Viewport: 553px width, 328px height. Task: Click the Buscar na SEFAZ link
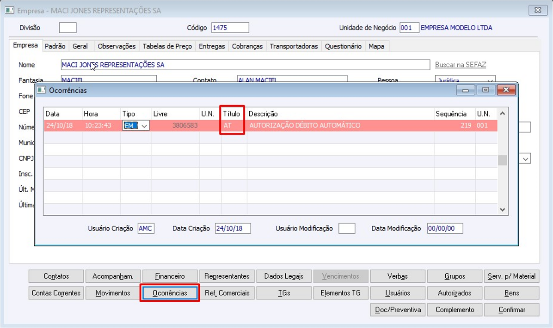(x=460, y=65)
